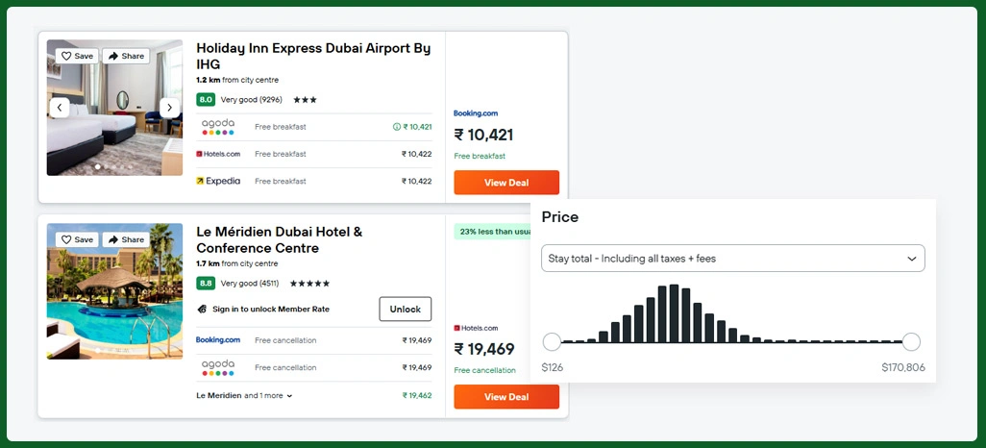View Deal for Holiday Inn Express
Image resolution: width=986 pixels, height=448 pixels.
pyautogui.click(x=506, y=183)
